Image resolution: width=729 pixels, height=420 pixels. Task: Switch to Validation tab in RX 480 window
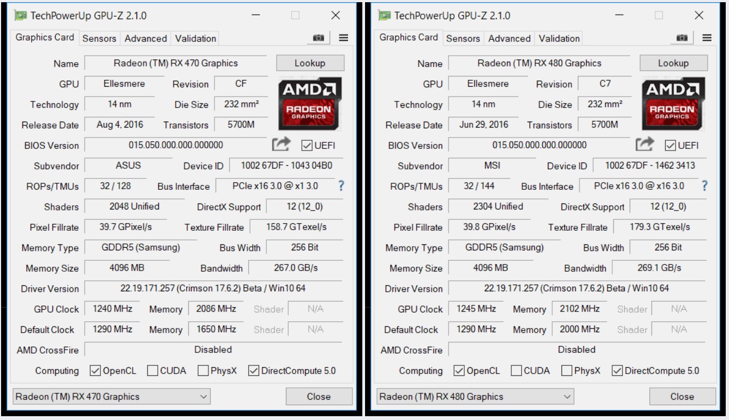coord(559,38)
